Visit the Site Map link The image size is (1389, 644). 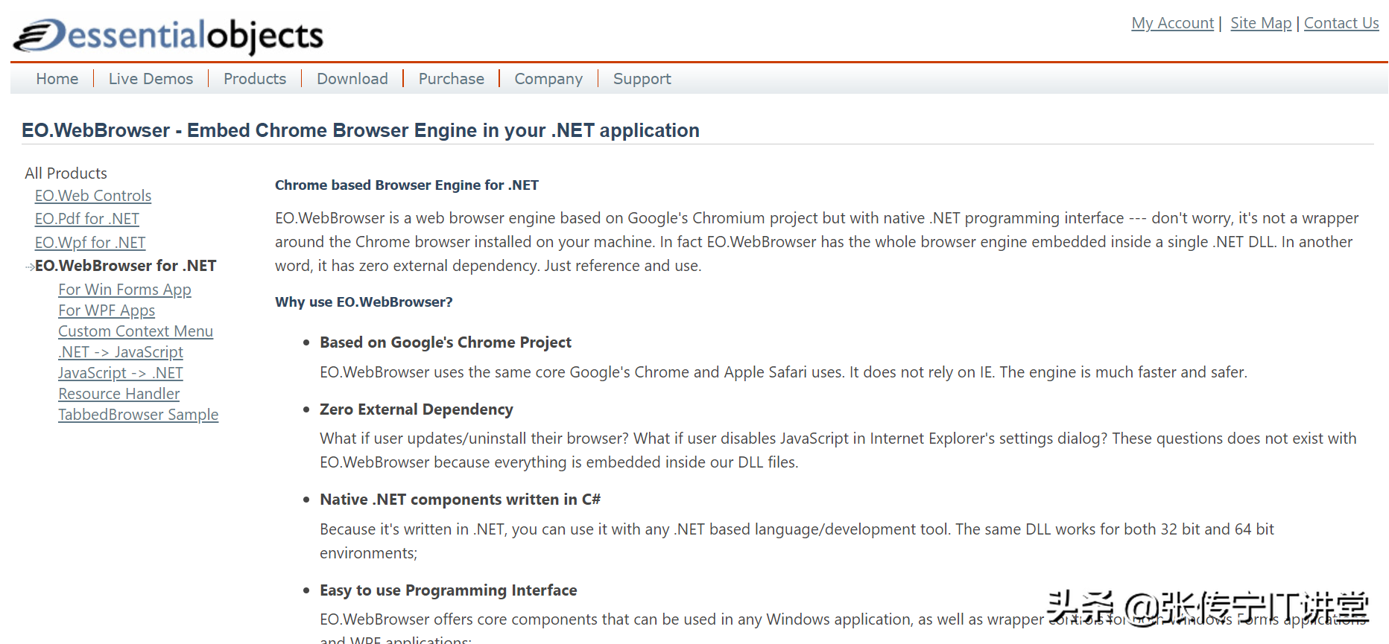tap(1261, 23)
